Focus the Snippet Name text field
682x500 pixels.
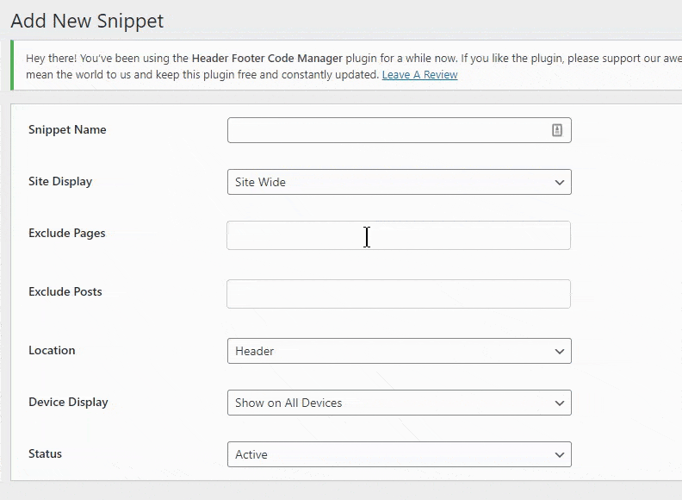tap(386, 130)
